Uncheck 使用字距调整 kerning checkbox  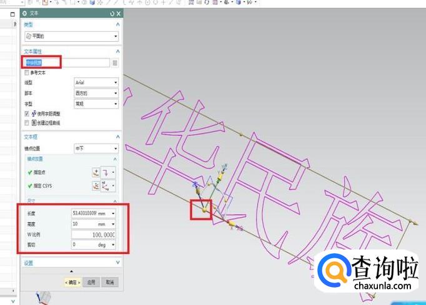point(27,114)
